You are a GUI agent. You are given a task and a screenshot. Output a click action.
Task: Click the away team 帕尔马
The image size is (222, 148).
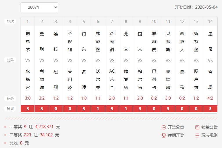point(140,79)
